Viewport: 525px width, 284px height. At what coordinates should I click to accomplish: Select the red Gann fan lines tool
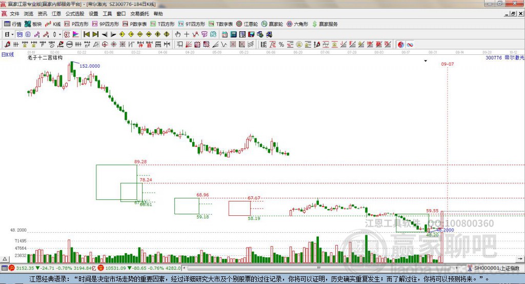(189, 44)
